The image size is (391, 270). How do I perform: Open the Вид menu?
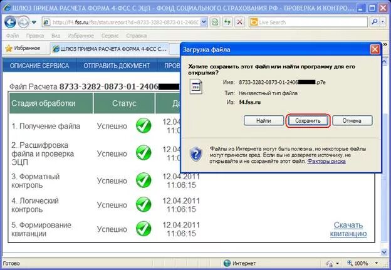[x=56, y=36]
